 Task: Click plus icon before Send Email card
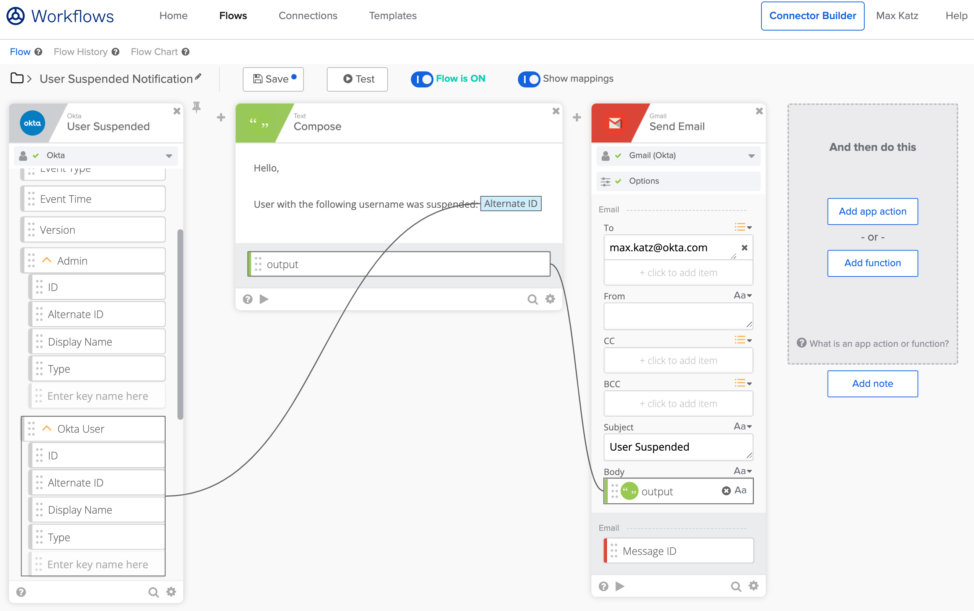tap(577, 118)
